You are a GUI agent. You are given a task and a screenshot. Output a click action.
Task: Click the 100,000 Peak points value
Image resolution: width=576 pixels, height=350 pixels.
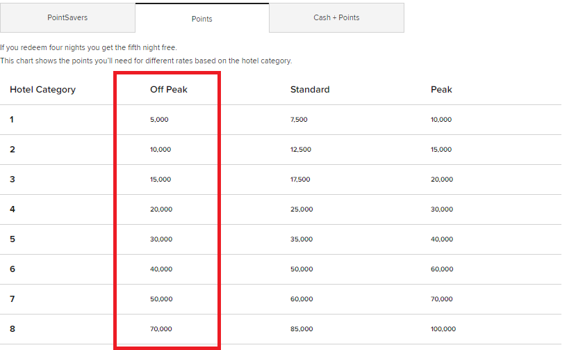click(443, 329)
